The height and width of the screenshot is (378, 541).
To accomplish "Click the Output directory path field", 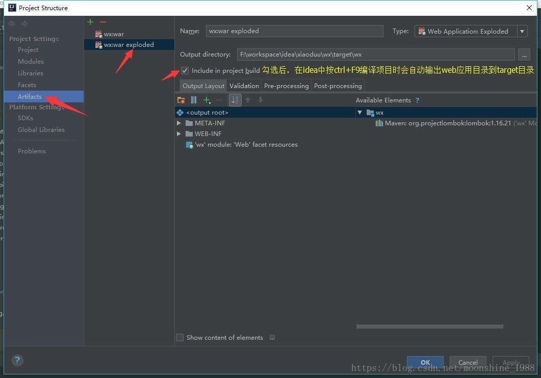I will 376,55.
